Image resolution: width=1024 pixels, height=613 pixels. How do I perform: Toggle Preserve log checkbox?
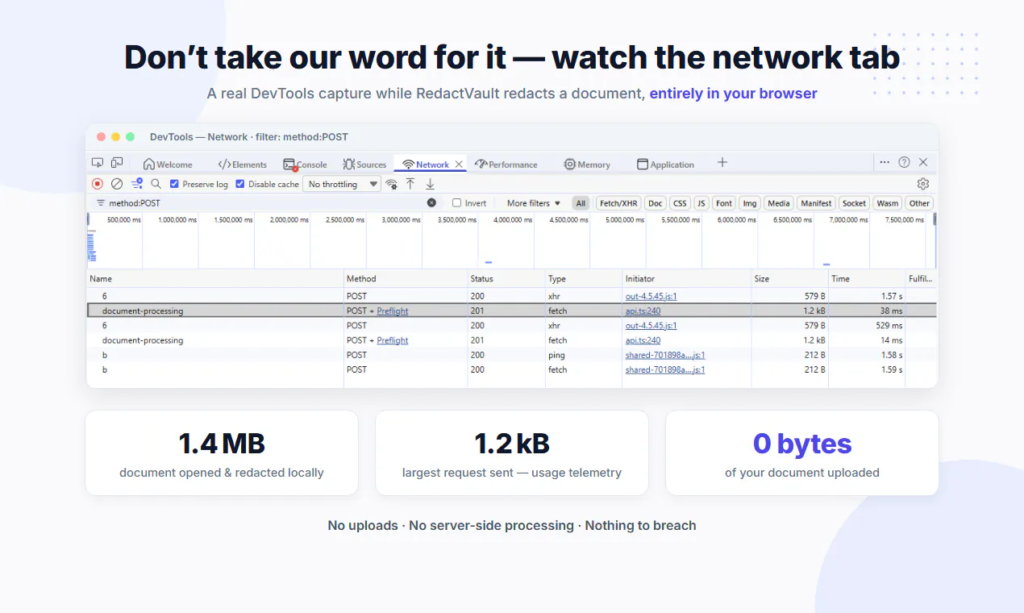coord(174,184)
